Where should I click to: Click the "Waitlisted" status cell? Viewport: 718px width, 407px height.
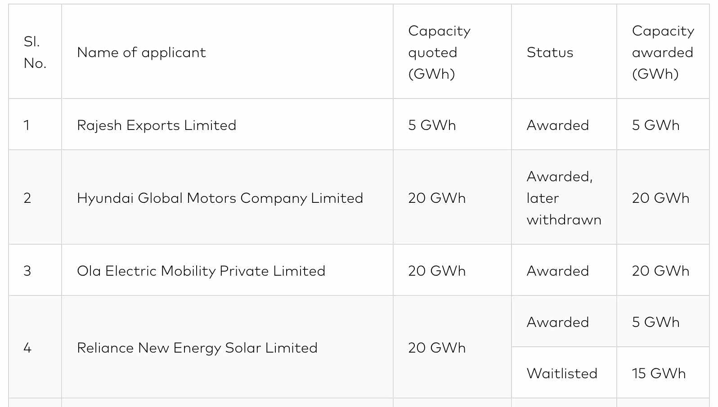[x=562, y=373]
